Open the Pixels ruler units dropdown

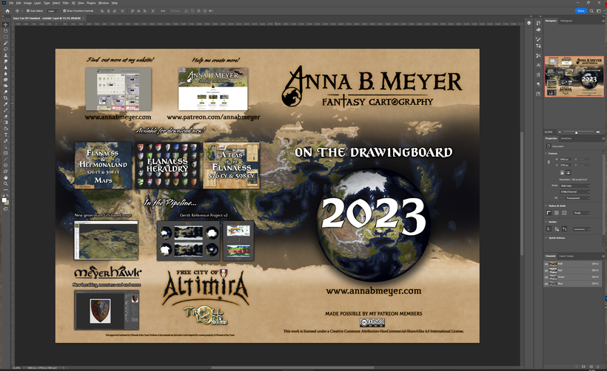(x=582, y=213)
